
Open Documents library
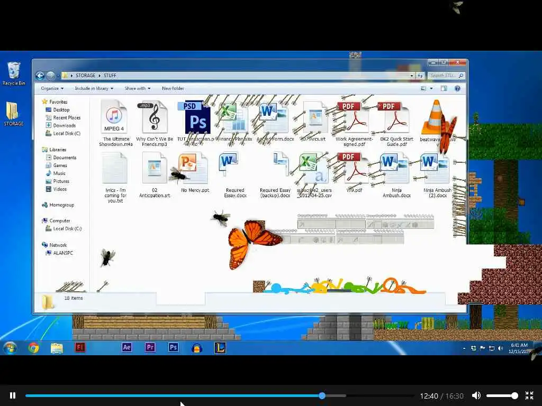tap(65, 158)
